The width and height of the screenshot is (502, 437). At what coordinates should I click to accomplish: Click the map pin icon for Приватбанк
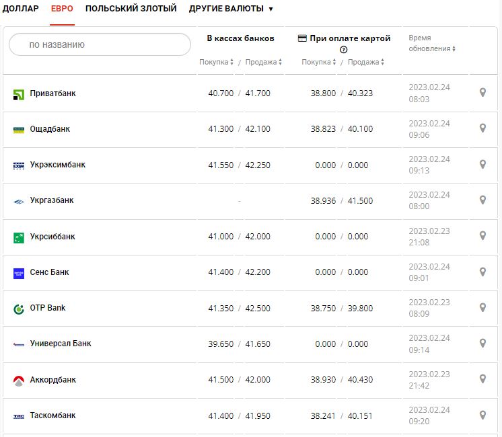point(482,93)
